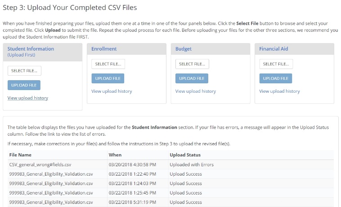
Task: View upload history for Enrollment
Action: tap(112, 91)
